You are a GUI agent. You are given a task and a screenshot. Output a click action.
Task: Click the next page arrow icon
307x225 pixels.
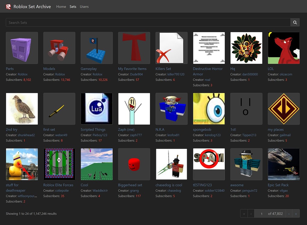click(289, 214)
